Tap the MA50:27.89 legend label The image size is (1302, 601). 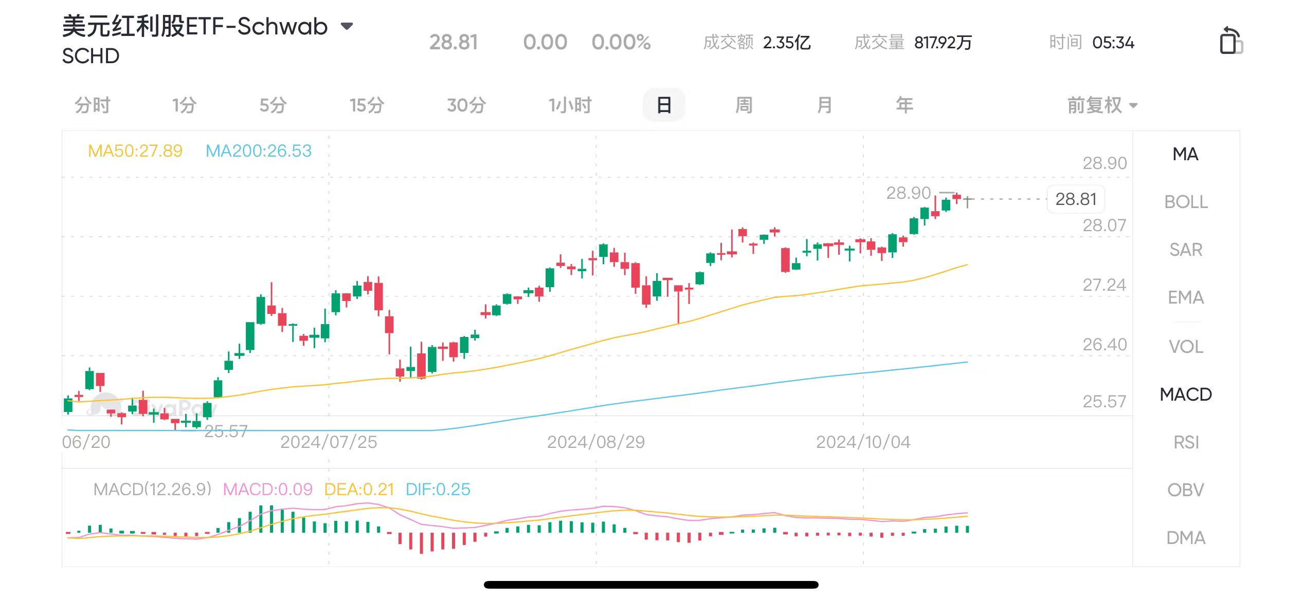135,151
